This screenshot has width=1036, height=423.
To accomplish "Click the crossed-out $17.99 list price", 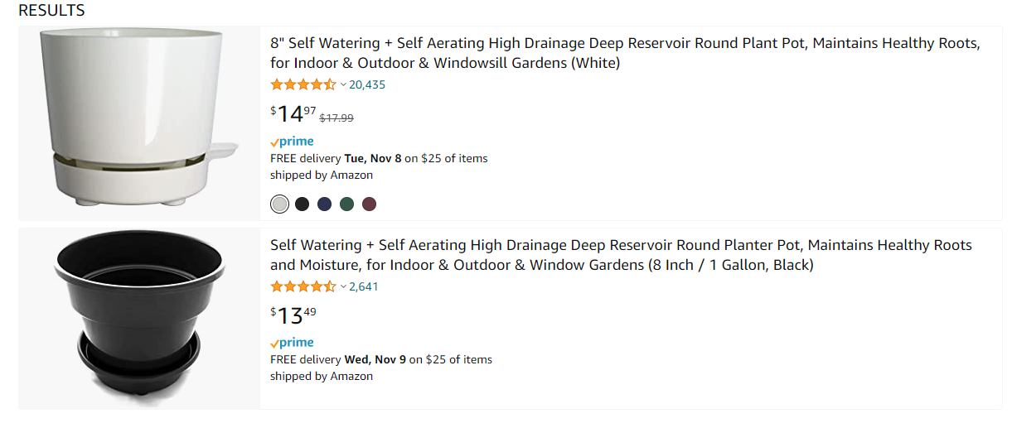I will click(336, 118).
